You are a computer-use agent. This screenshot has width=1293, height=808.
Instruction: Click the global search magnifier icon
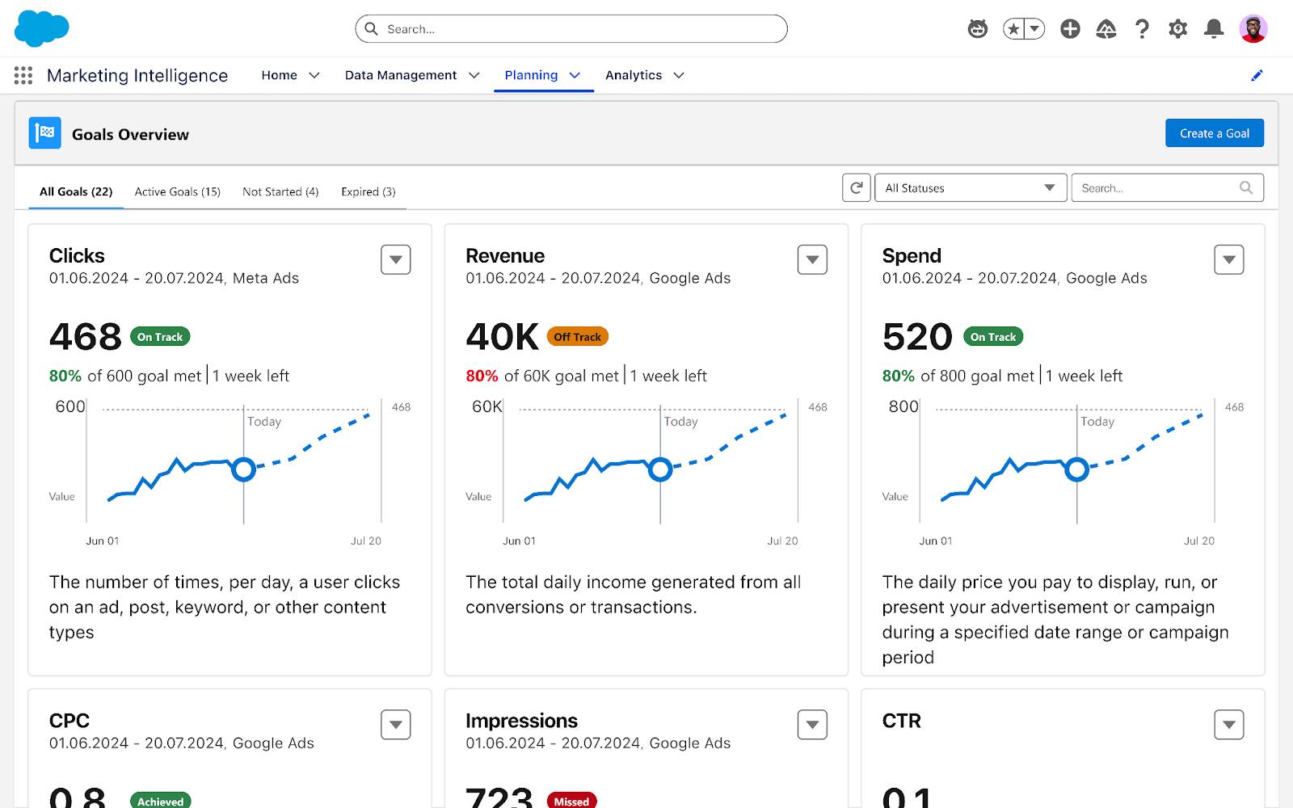tap(371, 29)
